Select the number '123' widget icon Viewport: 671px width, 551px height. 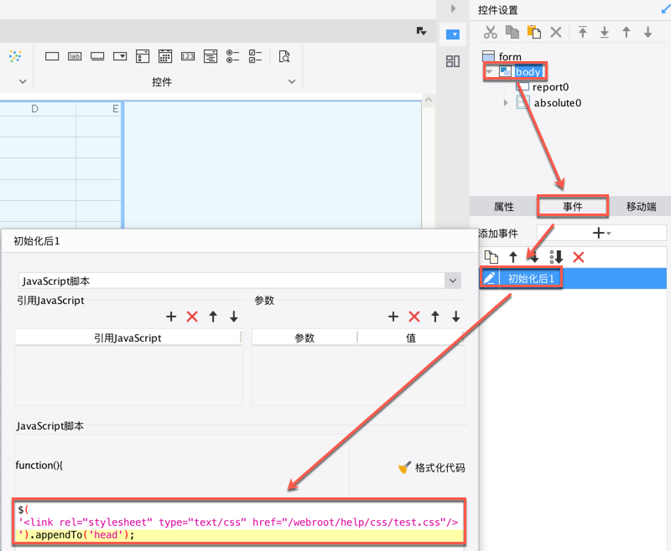[x=188, y=56]
